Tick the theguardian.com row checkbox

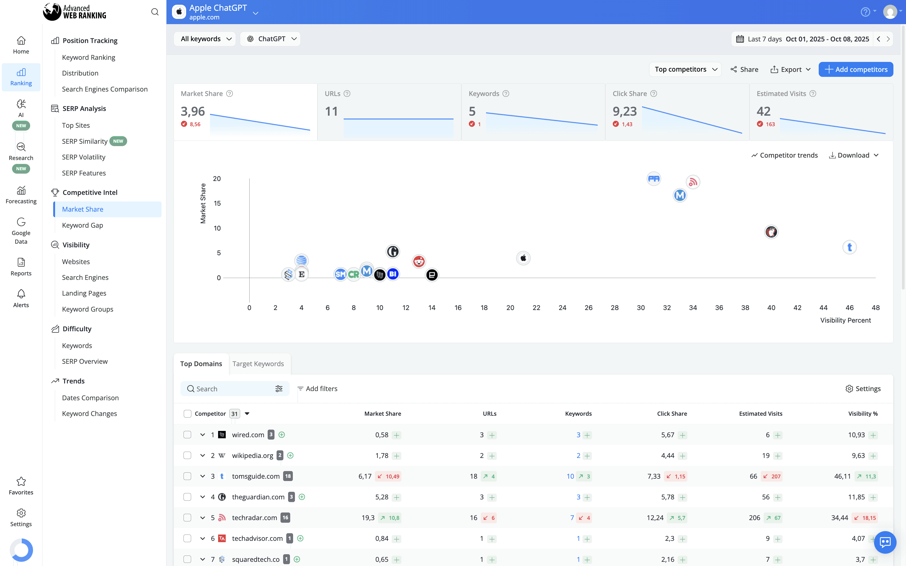point(187,497)
